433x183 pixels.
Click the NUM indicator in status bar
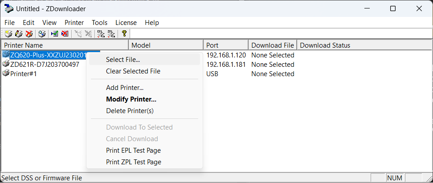pyautogui.click(x=395, y=178)
